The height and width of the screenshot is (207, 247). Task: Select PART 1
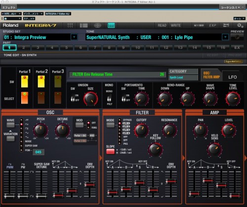(9, 47)
